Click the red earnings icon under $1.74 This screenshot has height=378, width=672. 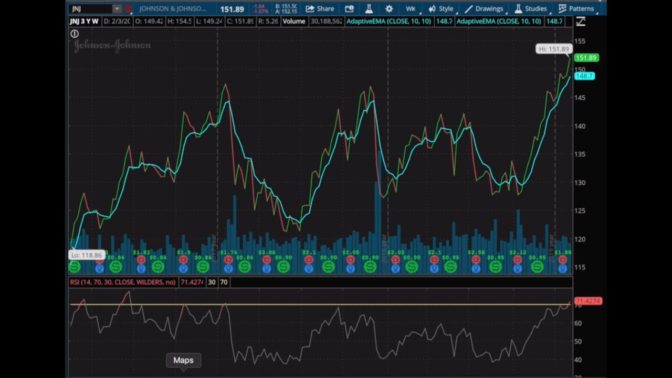pos(228,260)
